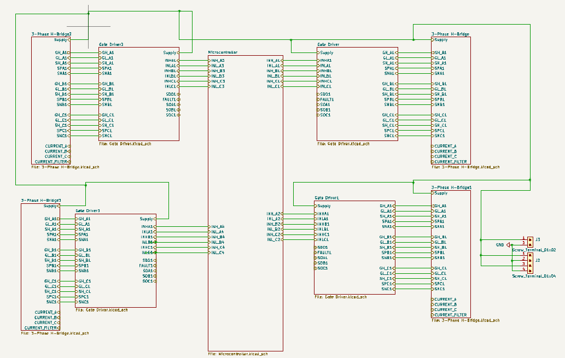
Task: Click CURRENT_FILTER pin on 3-Phase H-Bridge1 sheet
Action: point(450,315)
